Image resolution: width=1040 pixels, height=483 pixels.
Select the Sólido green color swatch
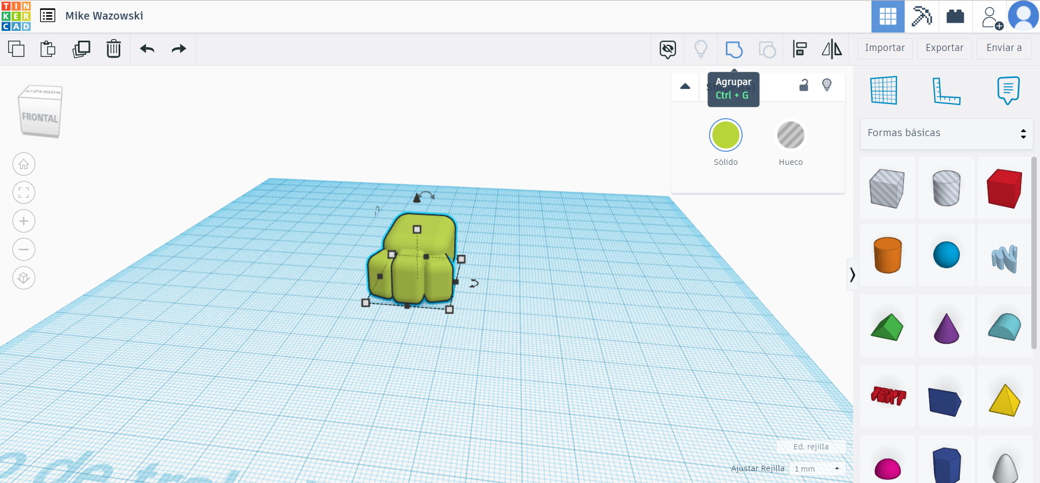(726, 135)
